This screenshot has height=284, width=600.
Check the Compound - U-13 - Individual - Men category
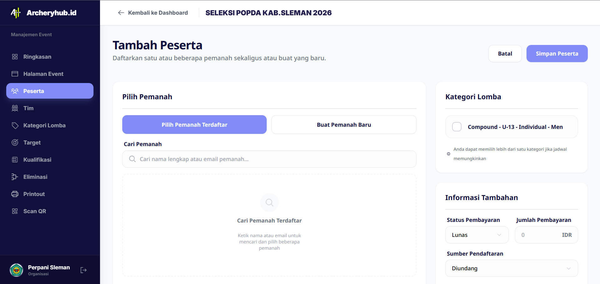[x=456, y=127]
